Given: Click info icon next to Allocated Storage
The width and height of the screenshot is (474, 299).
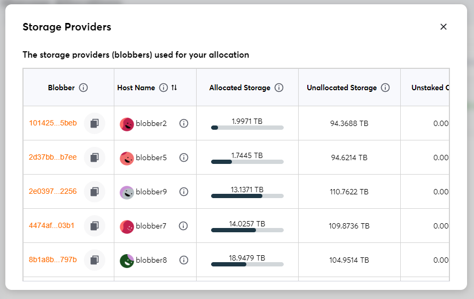Looking at the screenshot, I should [279, 88].
